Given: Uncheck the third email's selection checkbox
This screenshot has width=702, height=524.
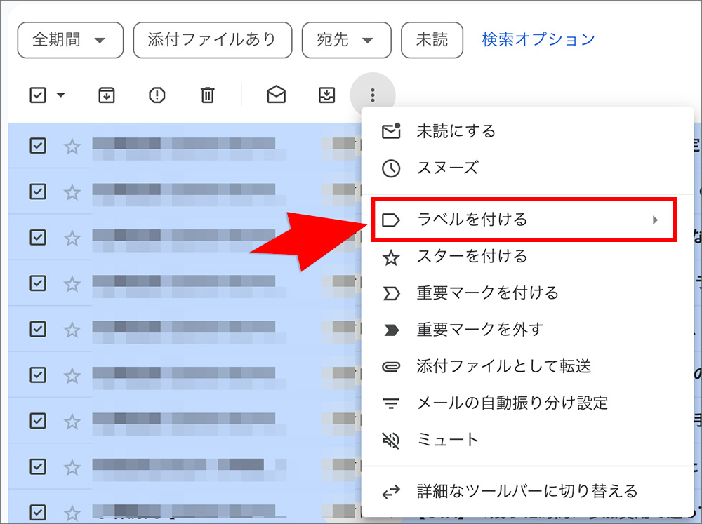Looking at the screenshot, I should click(x=37, y=238).
